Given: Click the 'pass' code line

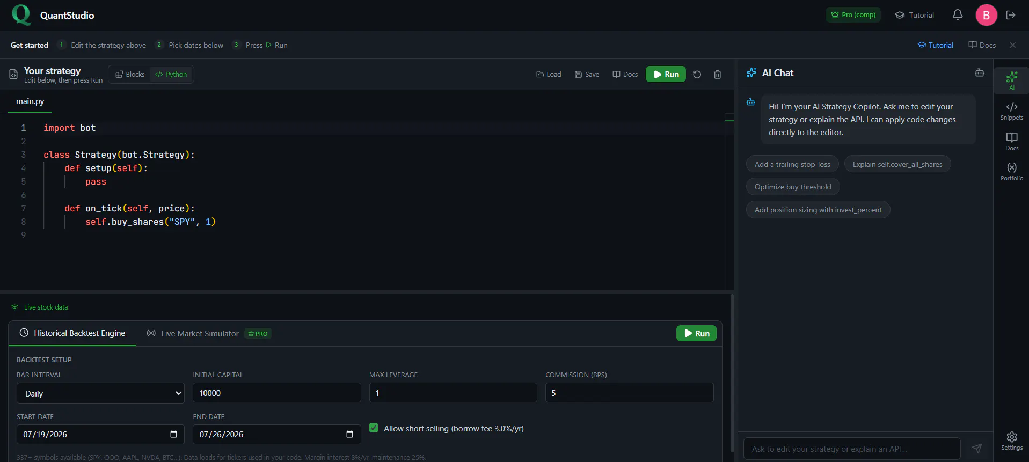Looking at the screenshot, I should click(x=96, y=181).
